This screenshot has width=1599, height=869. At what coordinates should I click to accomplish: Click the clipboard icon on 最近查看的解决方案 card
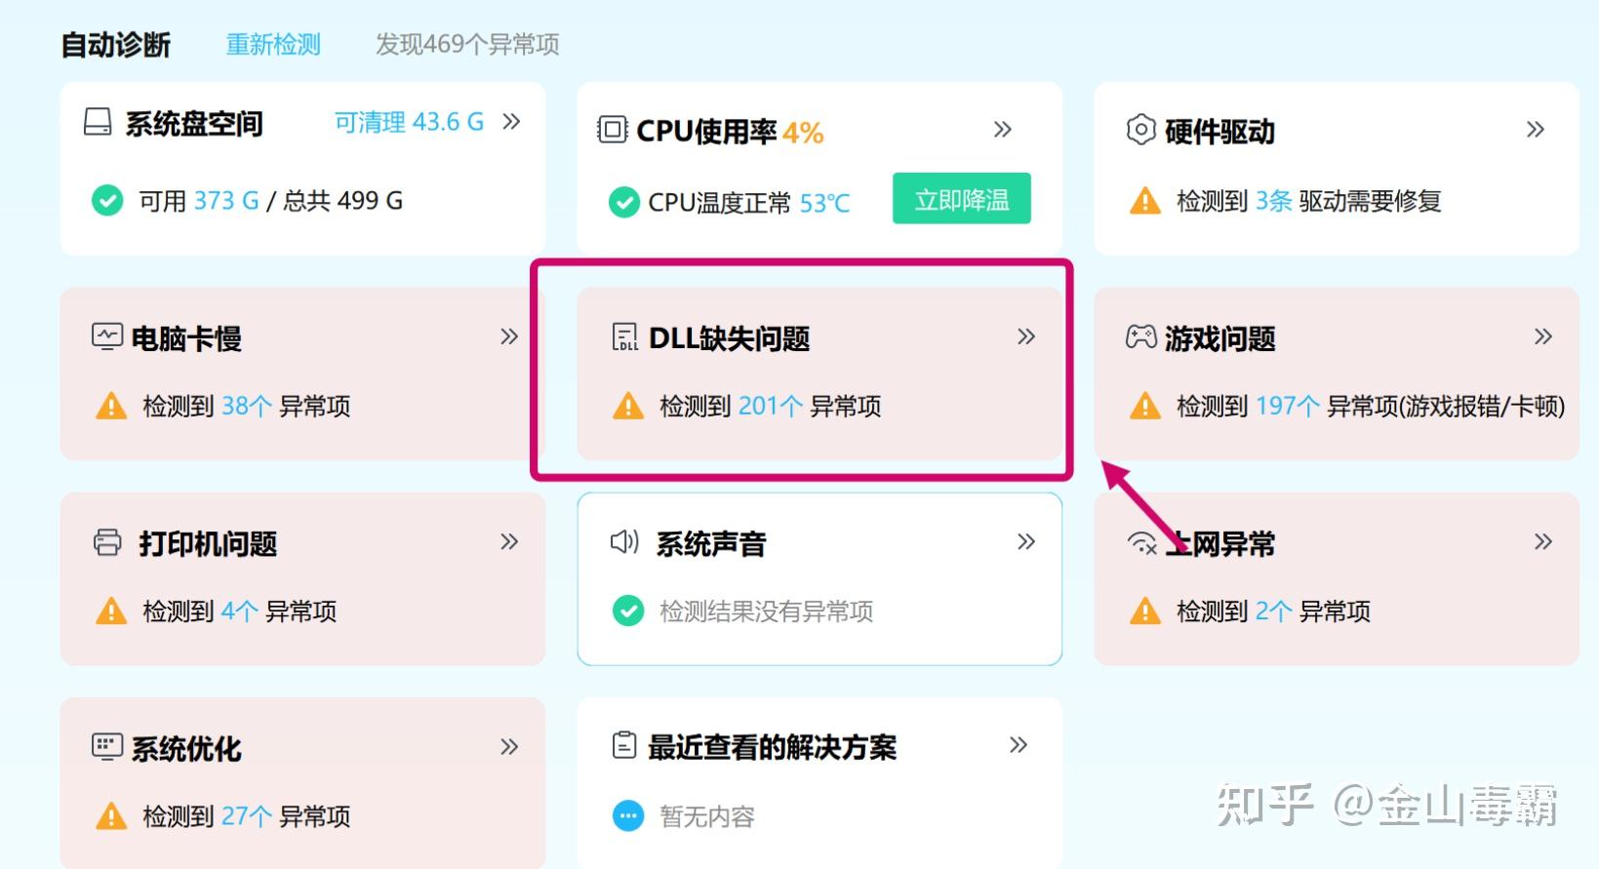(x=622, y=744)
